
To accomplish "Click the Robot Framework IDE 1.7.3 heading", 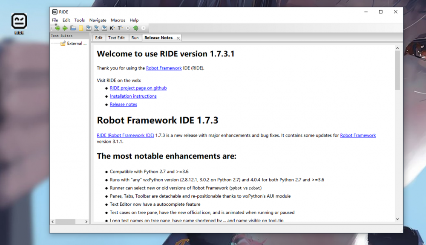I will pos(158,120).
